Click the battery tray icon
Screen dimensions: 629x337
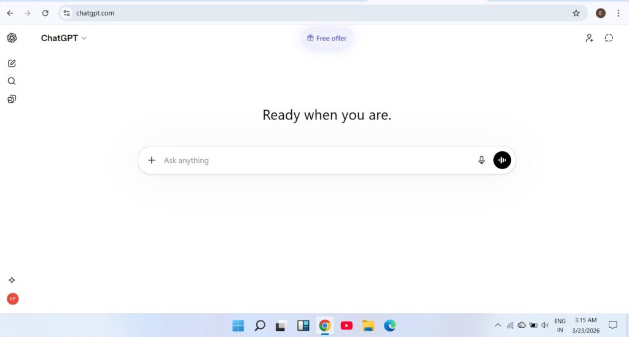(534, 325)
